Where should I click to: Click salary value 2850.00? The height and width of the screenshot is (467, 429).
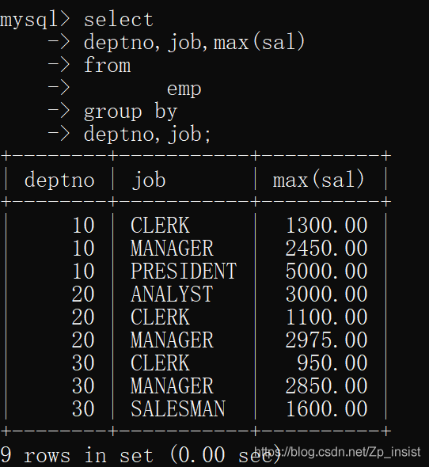click(327, 385)
